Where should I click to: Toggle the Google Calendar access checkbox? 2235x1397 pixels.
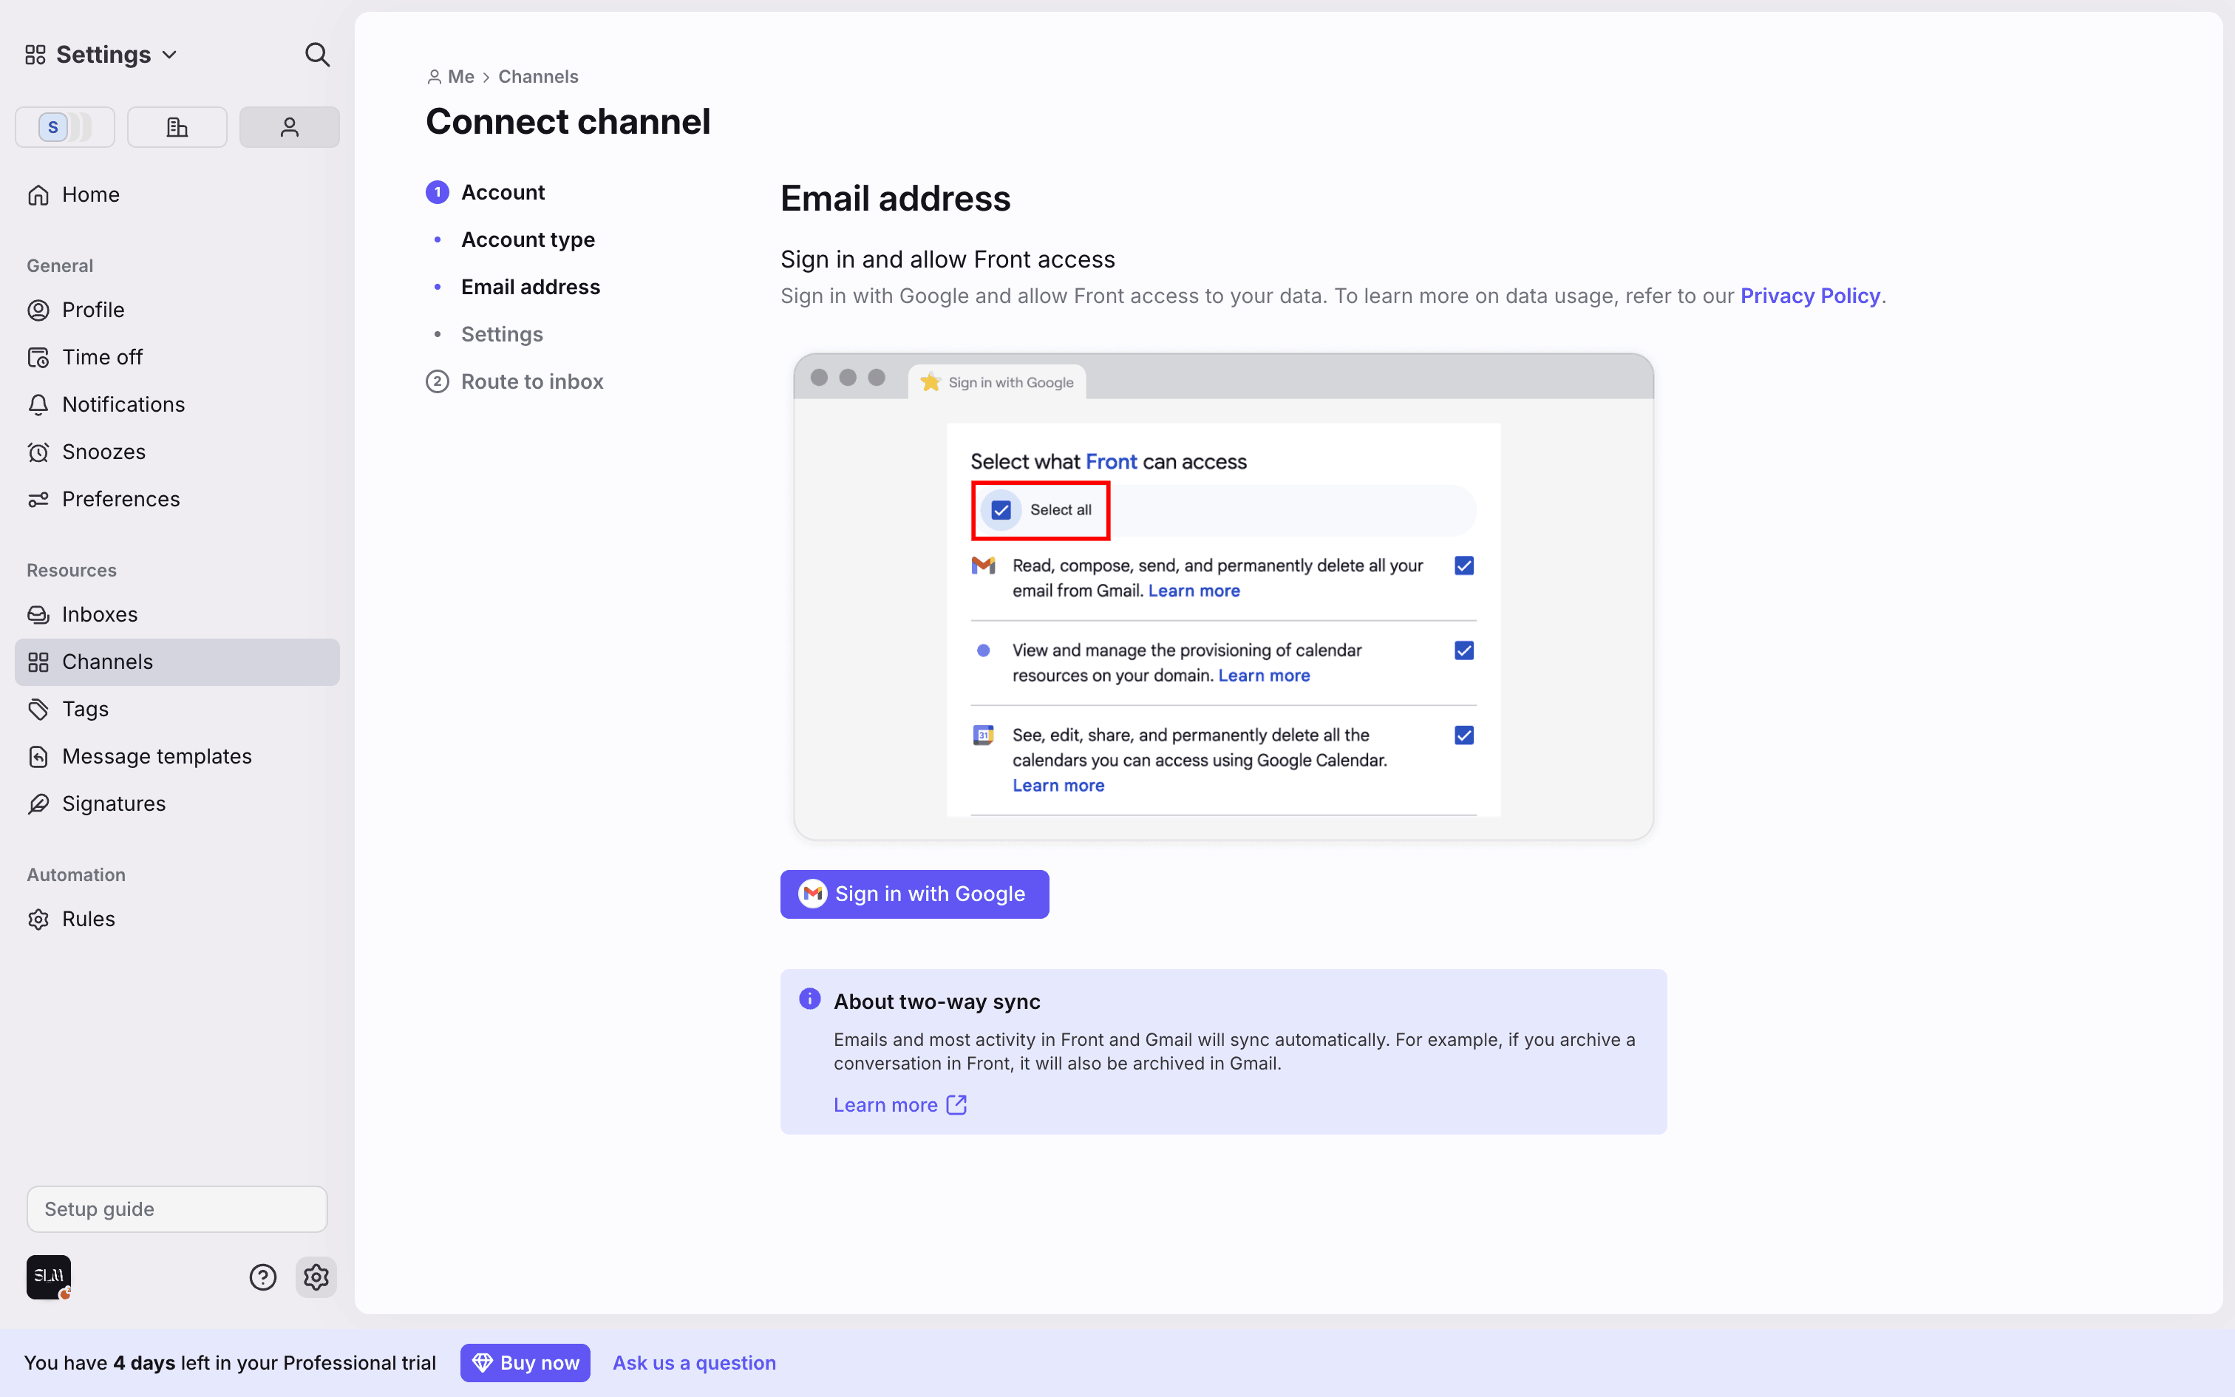[1464, 735]
